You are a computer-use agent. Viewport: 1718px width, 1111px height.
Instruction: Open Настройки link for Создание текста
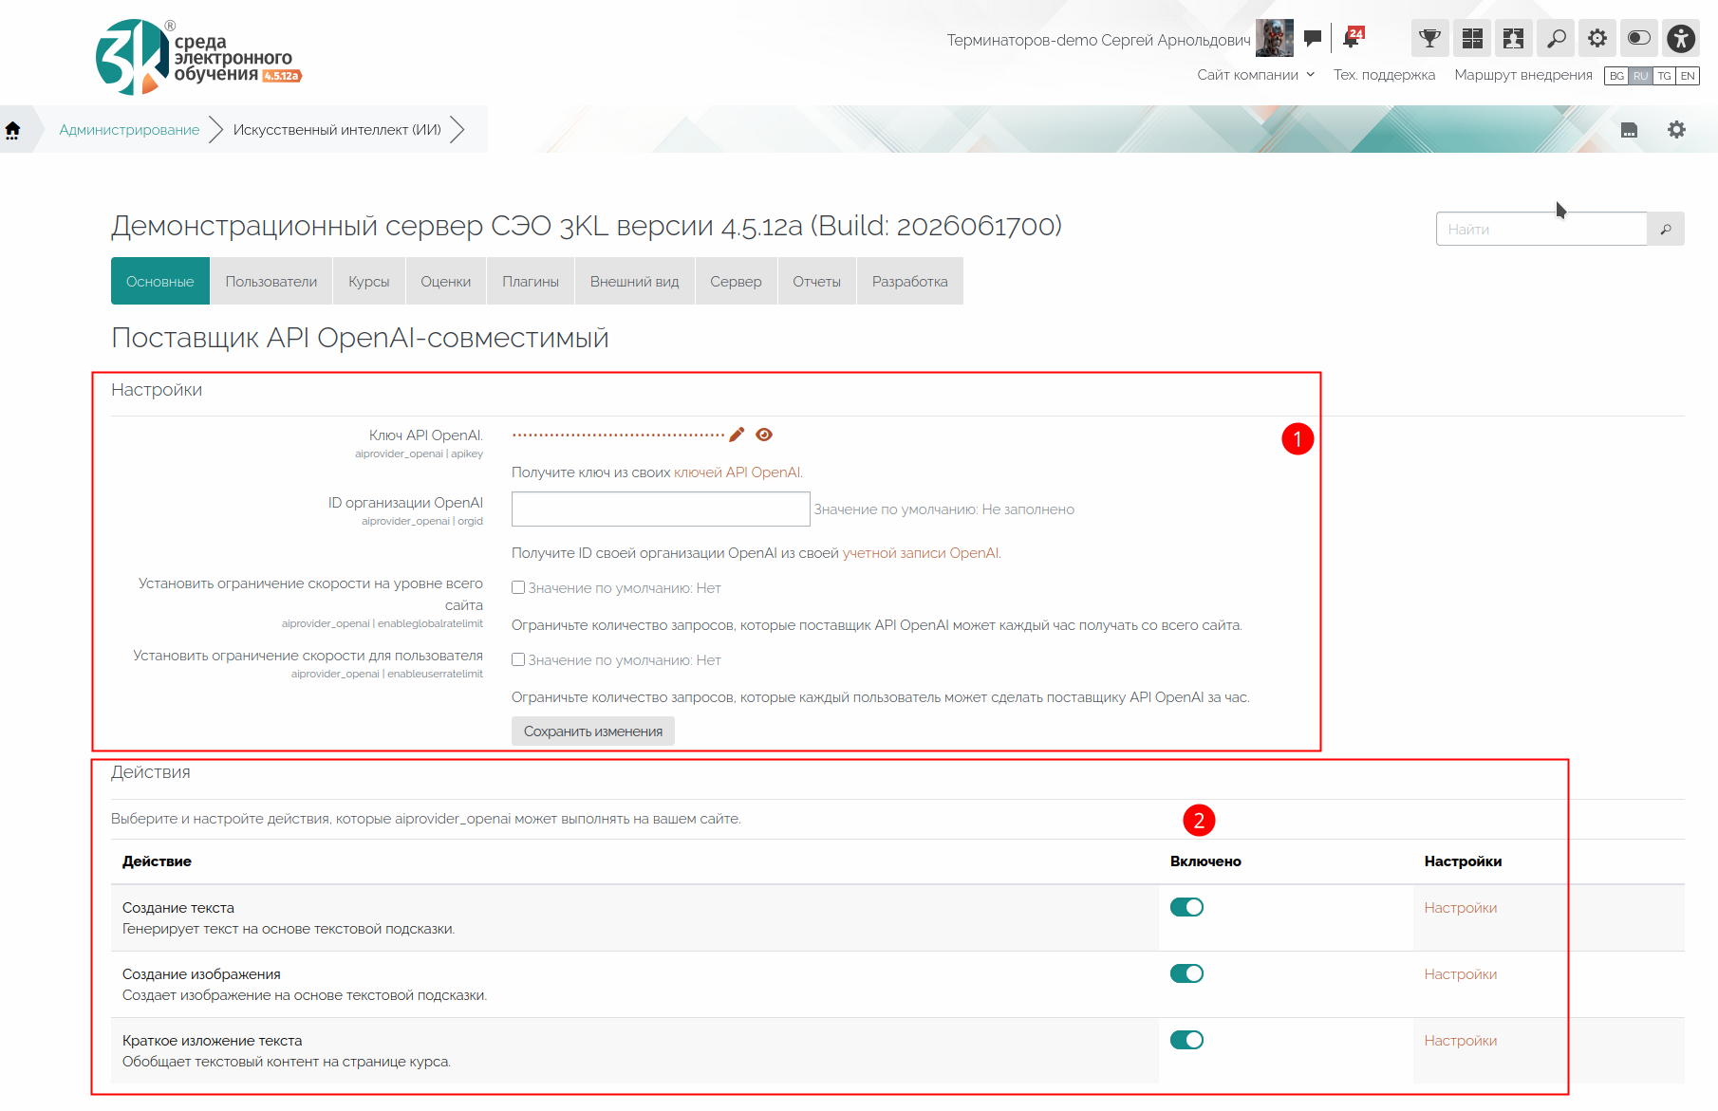(1461, 908)
